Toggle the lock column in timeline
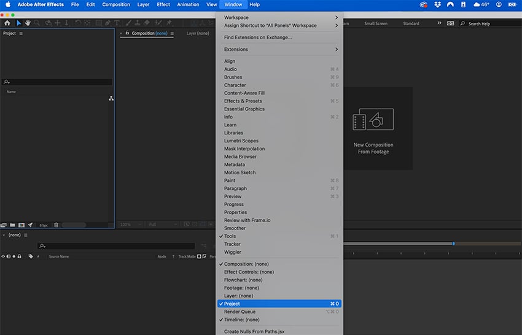 [19, 256]
